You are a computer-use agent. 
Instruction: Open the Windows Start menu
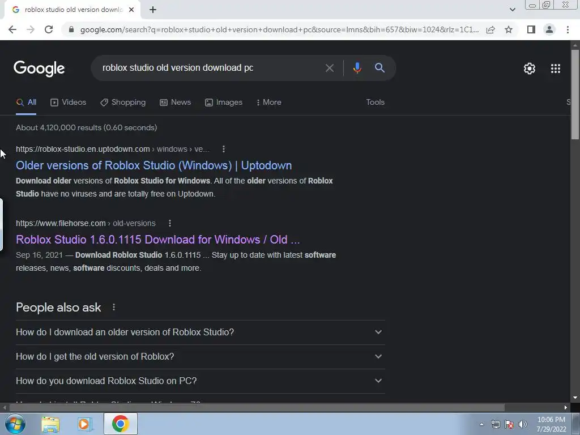click(15, 424)
